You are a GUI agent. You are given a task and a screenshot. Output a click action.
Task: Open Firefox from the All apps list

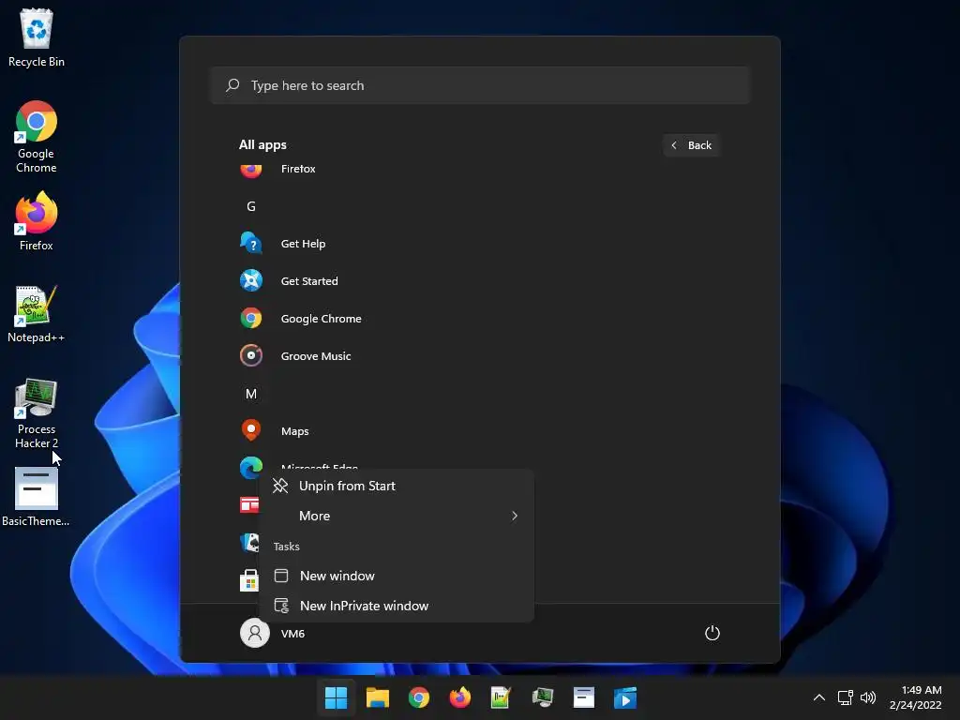(298, 169)
